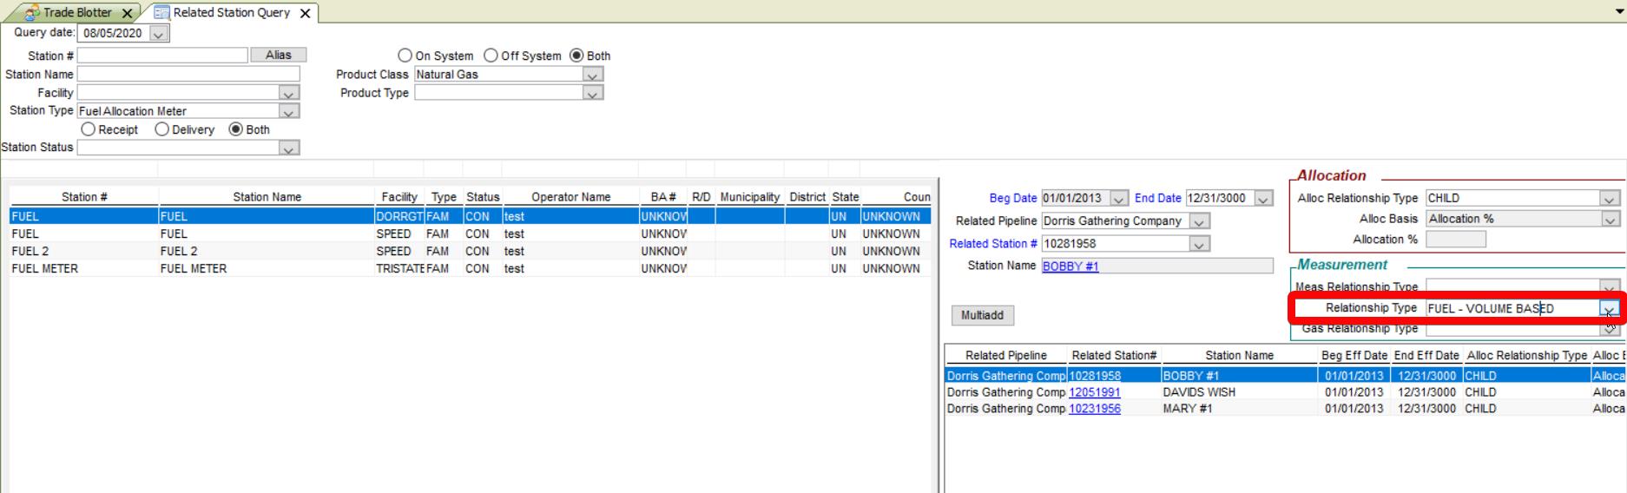Open the BOBBY #1 station name link
This screenshot has width=1627, height=493.
coord(1070,266)
